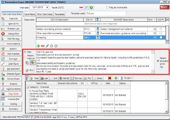Click SNOMED mapping icon in Z71.3 row

[98, 29]
